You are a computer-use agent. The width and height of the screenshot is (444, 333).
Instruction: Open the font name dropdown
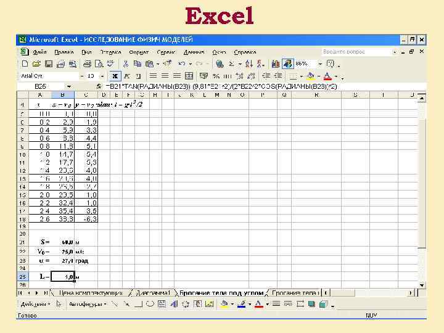(81, 76)
